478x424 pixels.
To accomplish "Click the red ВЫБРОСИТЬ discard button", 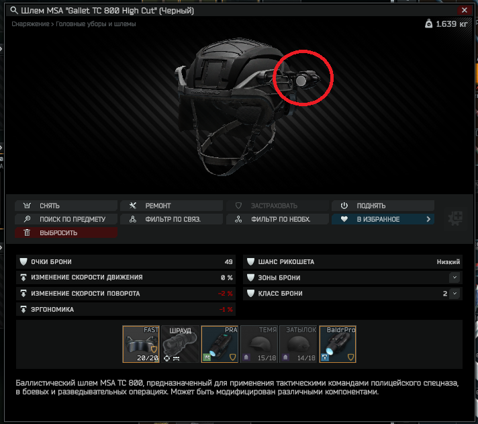I will click(x=66, y=232).
